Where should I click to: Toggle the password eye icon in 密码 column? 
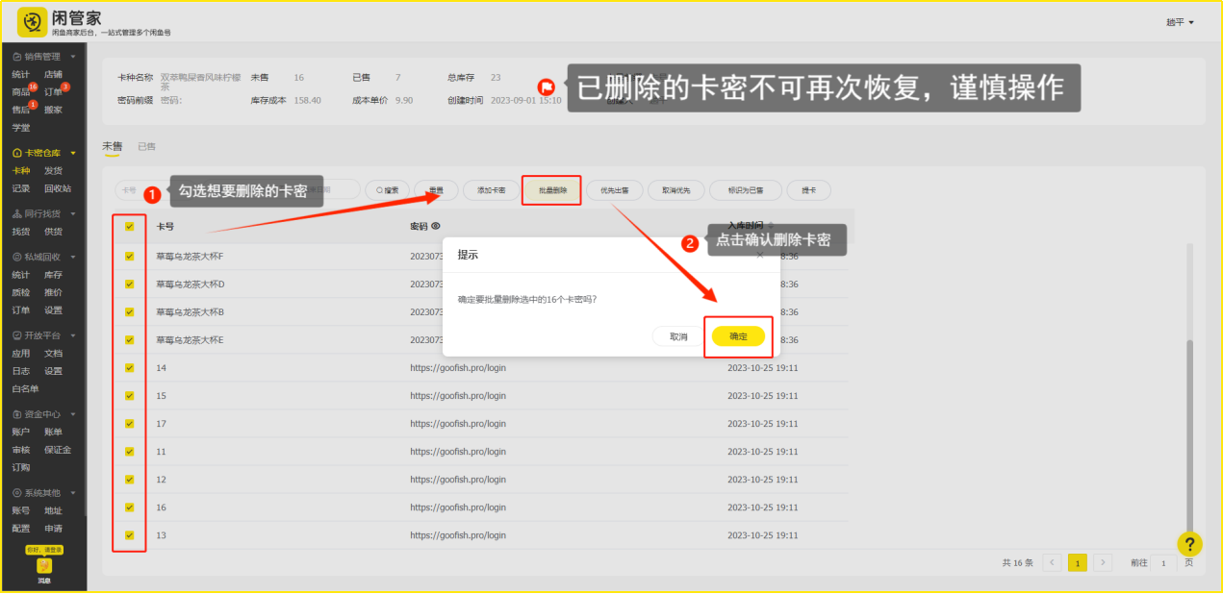click(436, 227)
